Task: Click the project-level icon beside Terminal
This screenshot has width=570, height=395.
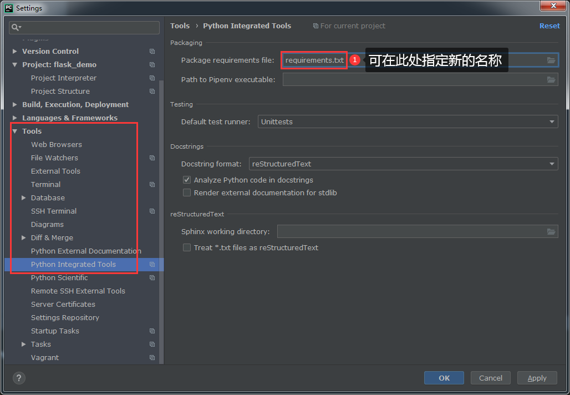Action: 152,184
